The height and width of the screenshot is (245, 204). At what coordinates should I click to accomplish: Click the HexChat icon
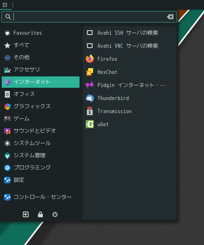pos(90,72)
